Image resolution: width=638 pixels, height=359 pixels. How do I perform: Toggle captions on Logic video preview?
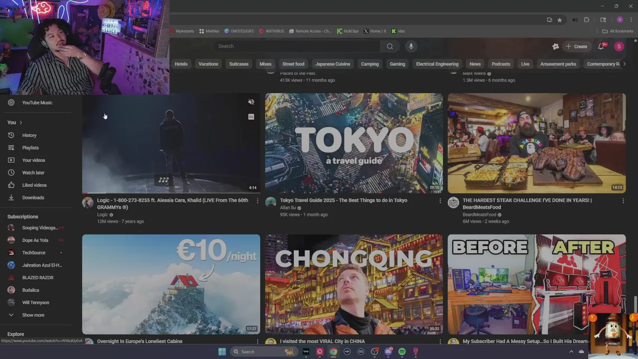click(x=251, y=117)
